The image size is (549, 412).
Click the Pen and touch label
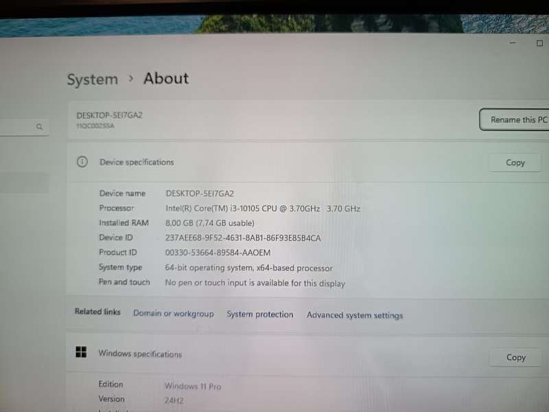click(x=124, y=282)
